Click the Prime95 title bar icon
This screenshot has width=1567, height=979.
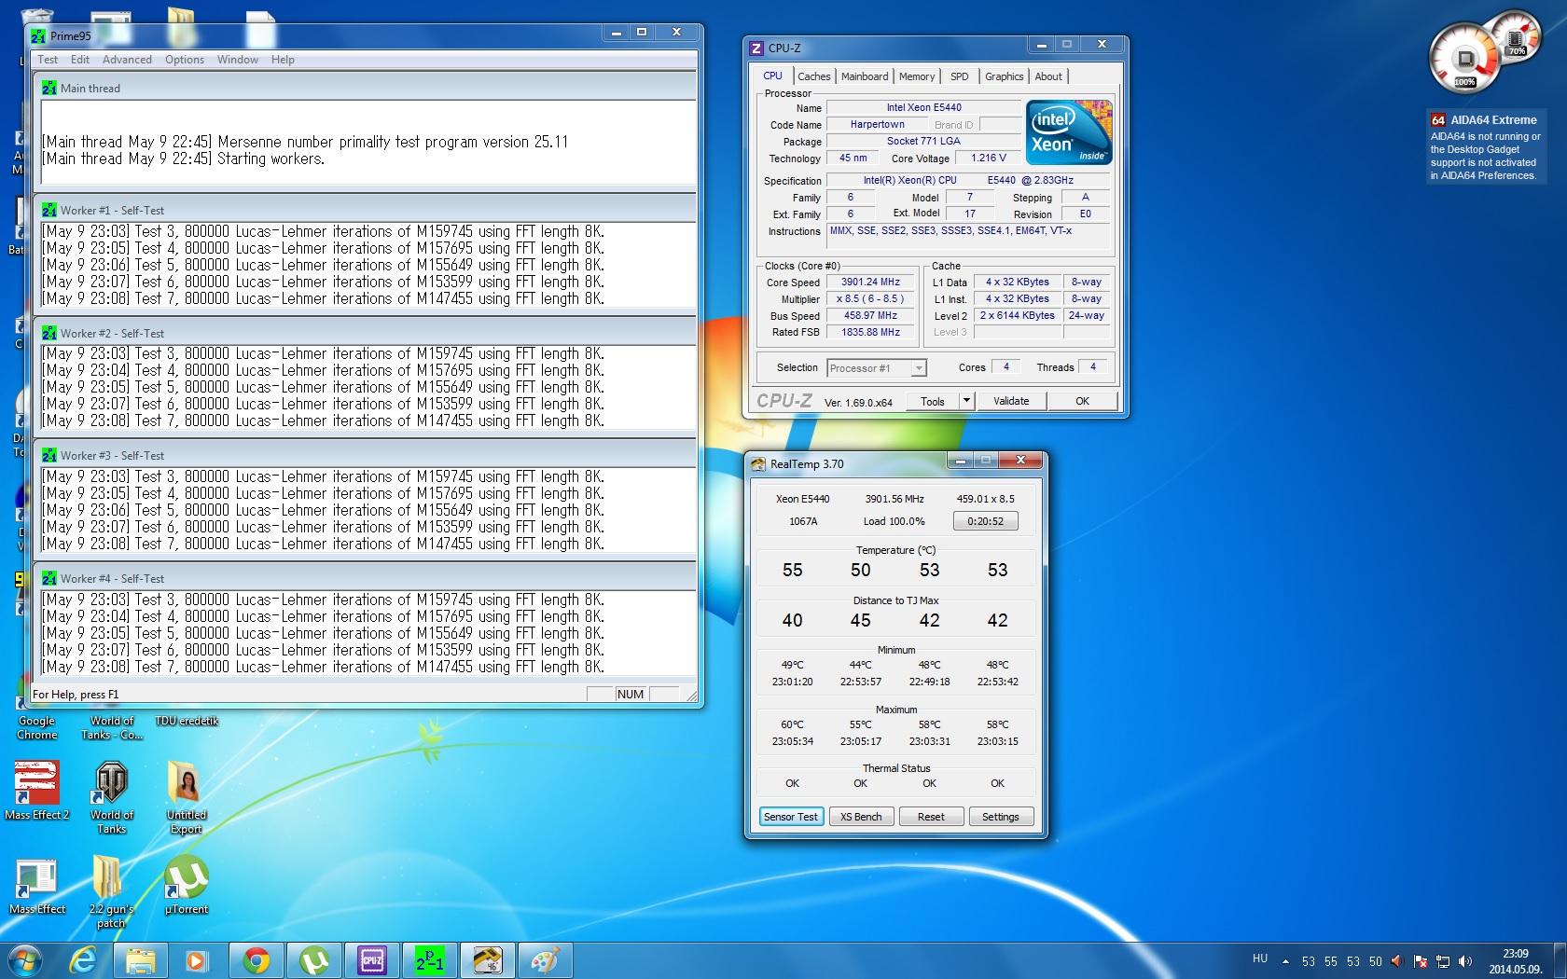[38, 35]
